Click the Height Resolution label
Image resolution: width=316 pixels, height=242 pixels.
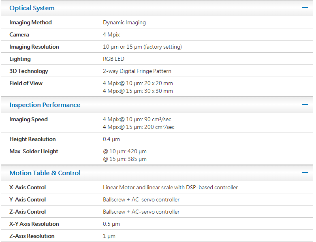[x=33, y=139]
